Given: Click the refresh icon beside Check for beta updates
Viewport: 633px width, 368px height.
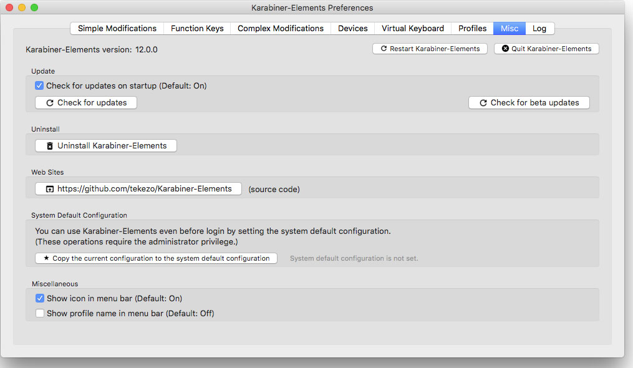Looking at the screenshot, I should tap(483, 103).
